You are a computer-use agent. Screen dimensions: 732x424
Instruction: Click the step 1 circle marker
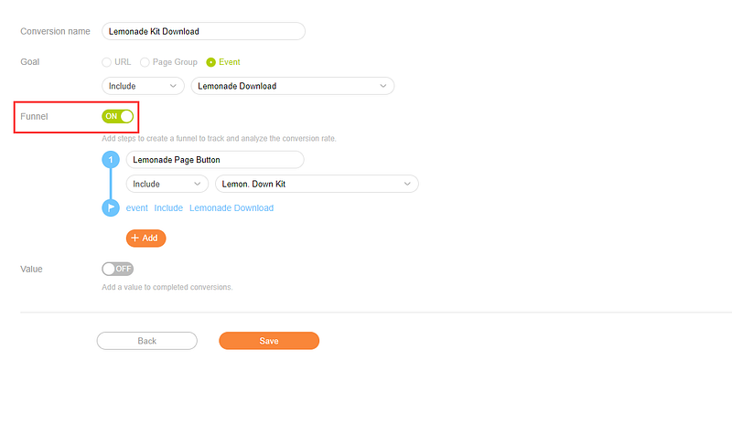click(111, 160)
